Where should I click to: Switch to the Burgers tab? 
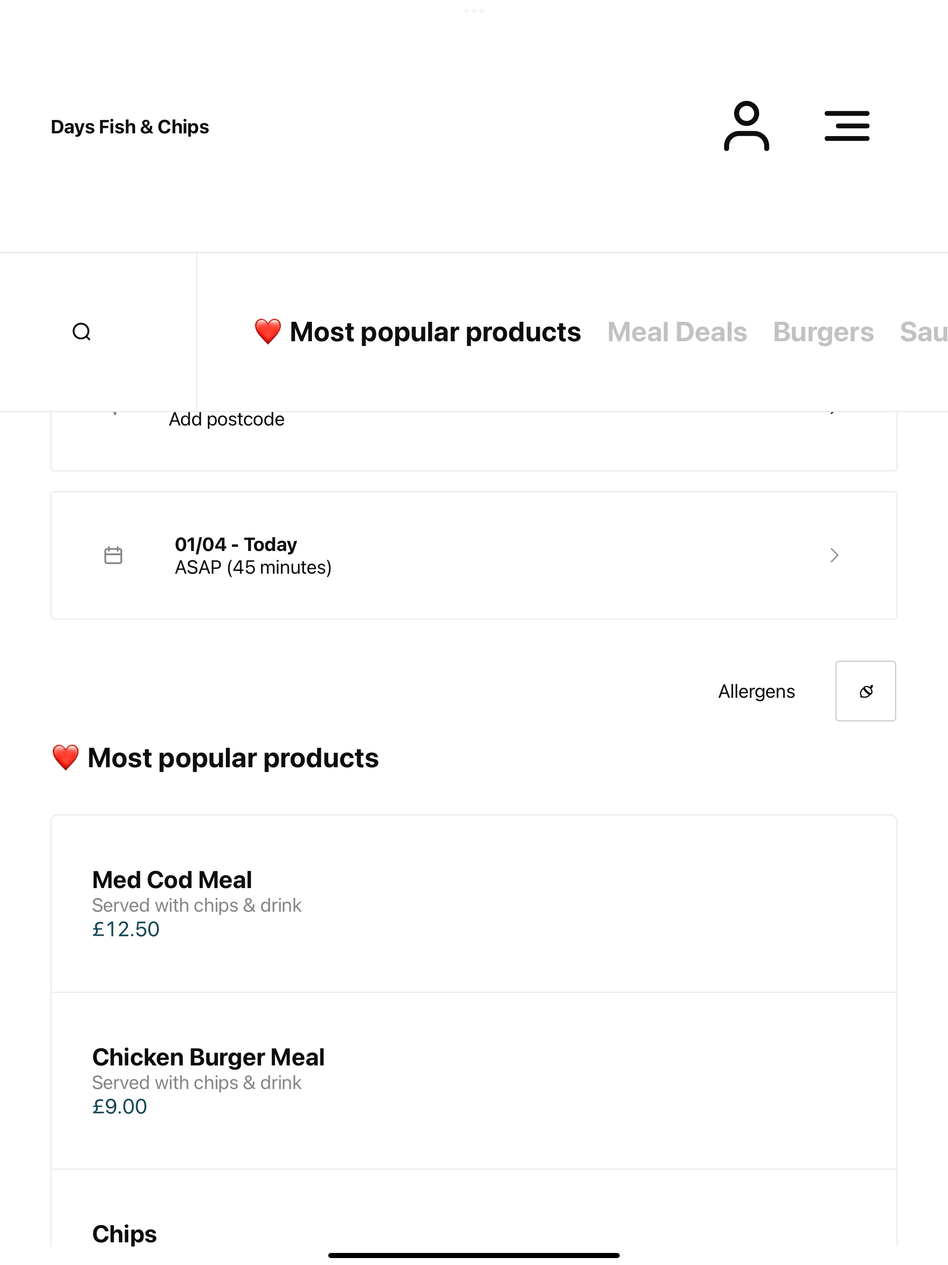pos(823,332)
